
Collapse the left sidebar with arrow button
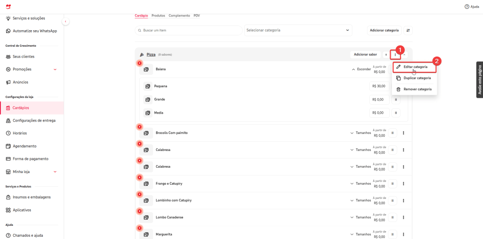point(66,22)
